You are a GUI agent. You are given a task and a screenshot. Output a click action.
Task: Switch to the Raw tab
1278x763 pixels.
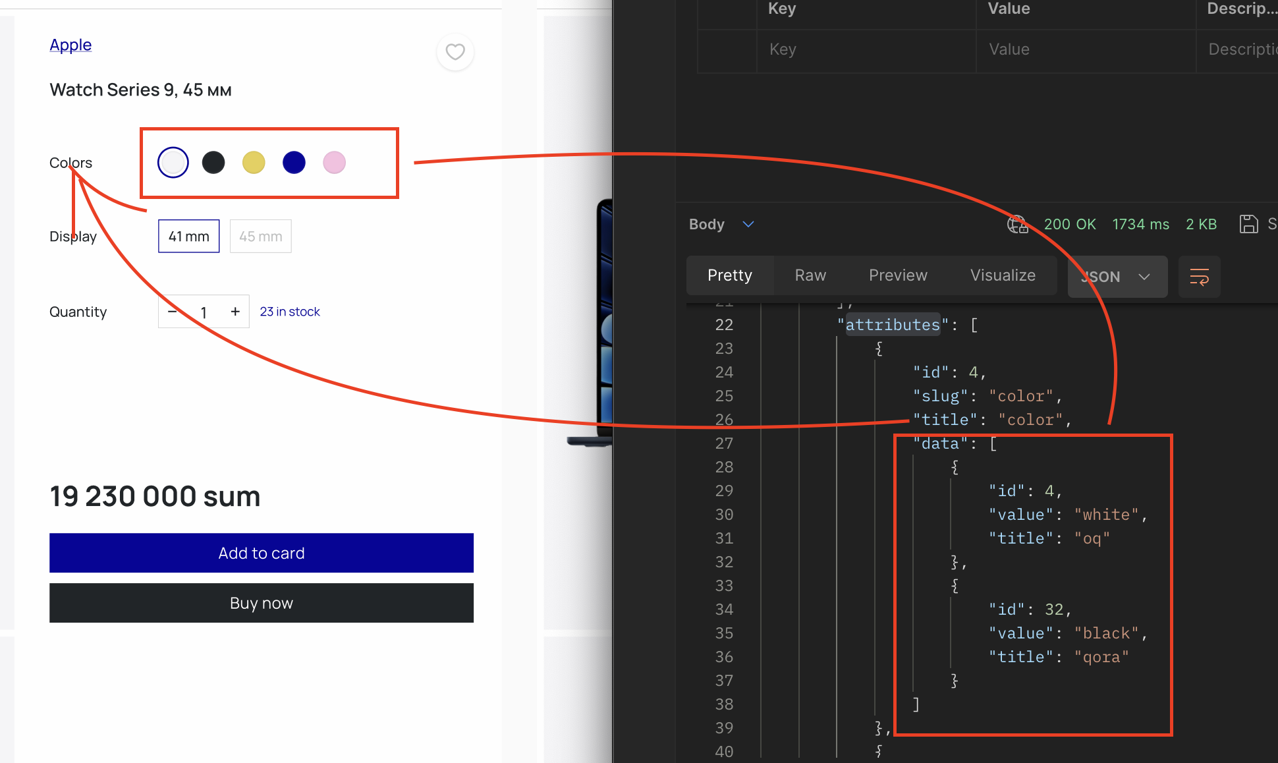(810, 275)
